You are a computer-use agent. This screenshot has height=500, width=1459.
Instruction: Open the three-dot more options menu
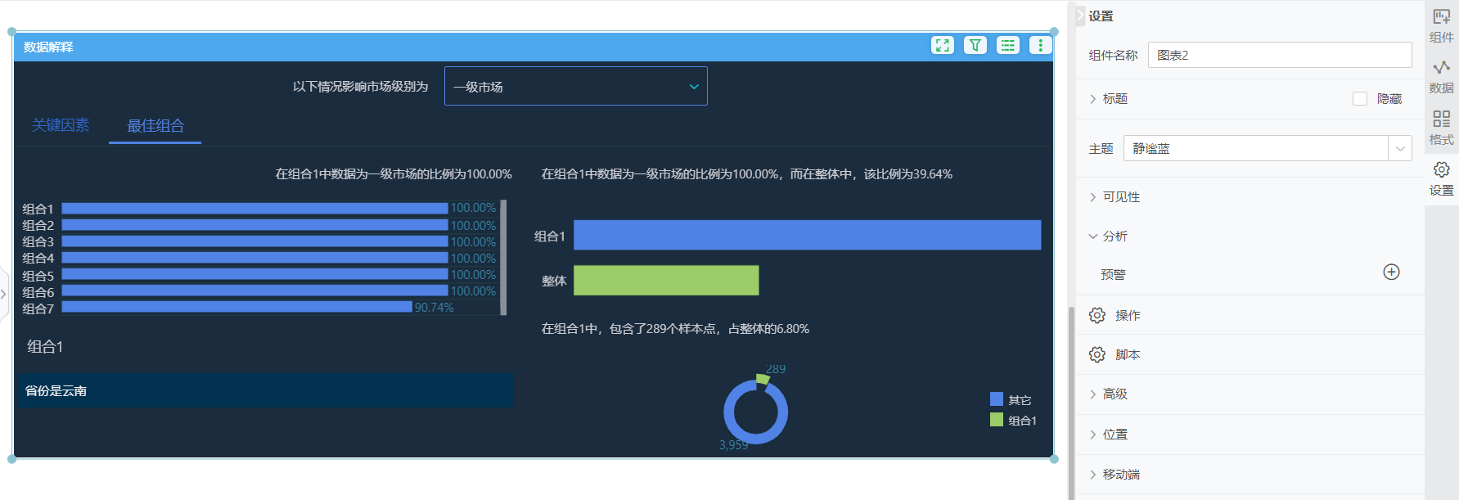tap(1040, 46)
